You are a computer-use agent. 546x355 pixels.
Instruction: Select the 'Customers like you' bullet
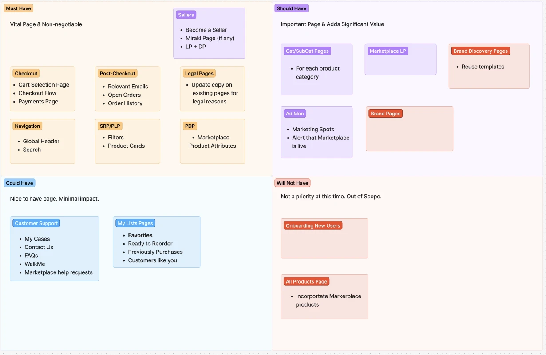pyautogui.click(x=152, y=260)
